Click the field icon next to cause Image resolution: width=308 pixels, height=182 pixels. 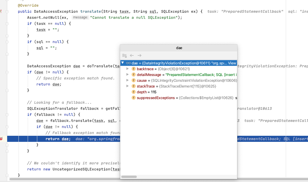tap(134, 80)
